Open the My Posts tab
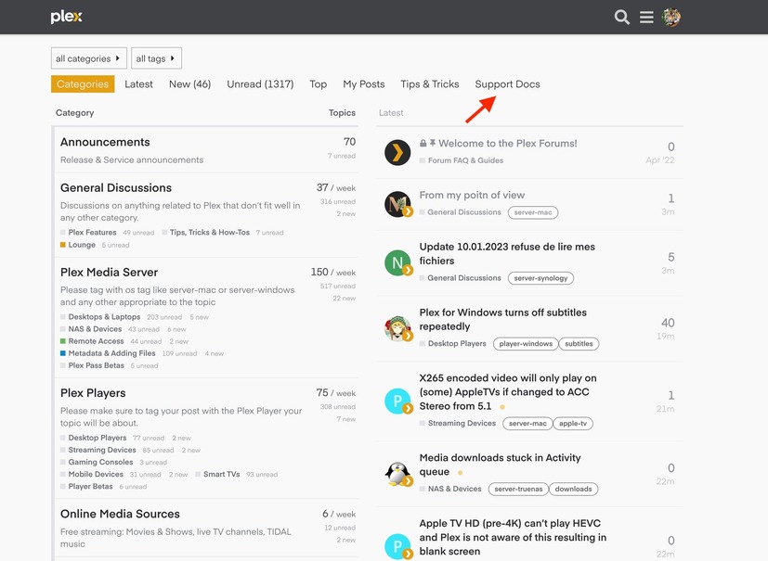 click(x=364, y=84)
